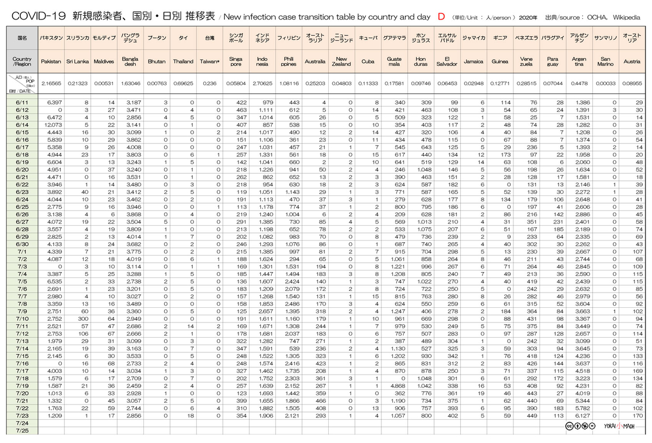Select the English 'Jamaica' header cell

coord(473,62)
